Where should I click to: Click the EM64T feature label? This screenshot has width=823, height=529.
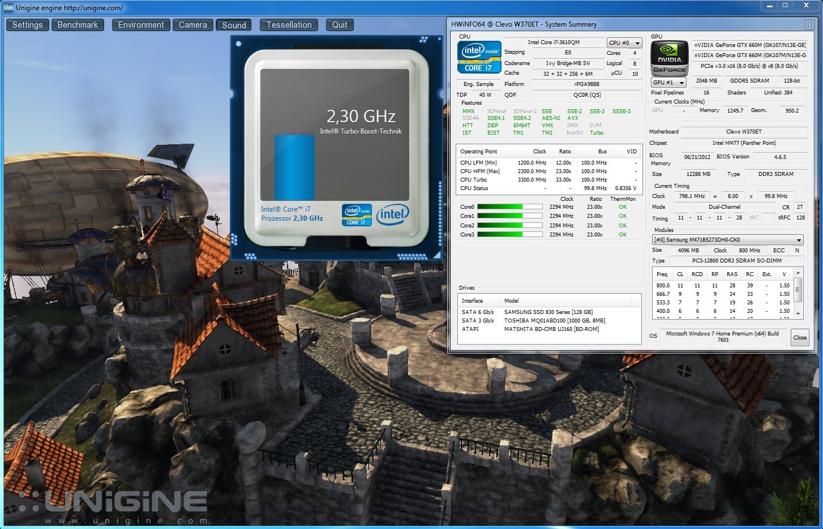tap(522, 126)
